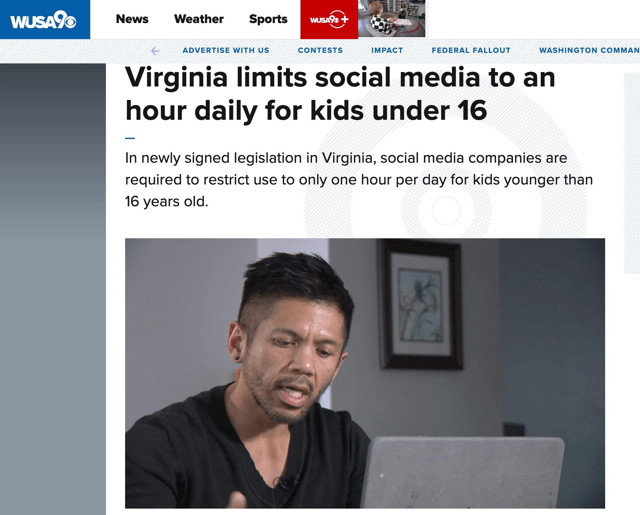Open the WUSA9+ streaming button
The width and height of the screenshot is (640, 515).
click(x=329, y=20)
